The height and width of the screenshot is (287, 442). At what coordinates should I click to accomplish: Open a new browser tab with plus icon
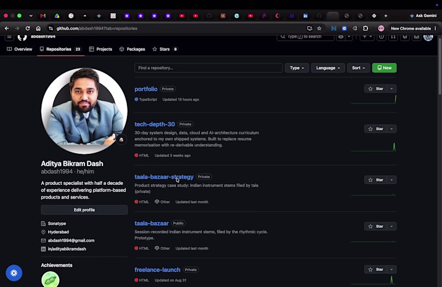386,16
